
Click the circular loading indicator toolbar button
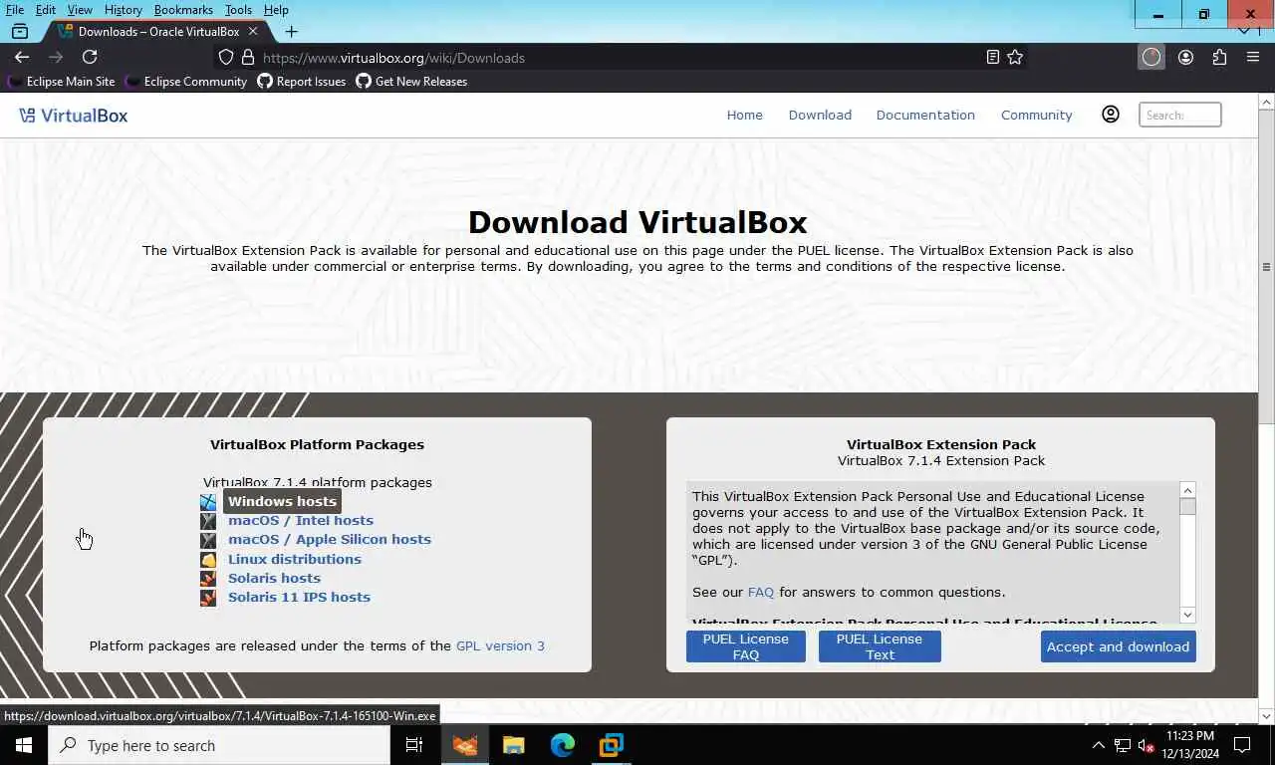1151,58
